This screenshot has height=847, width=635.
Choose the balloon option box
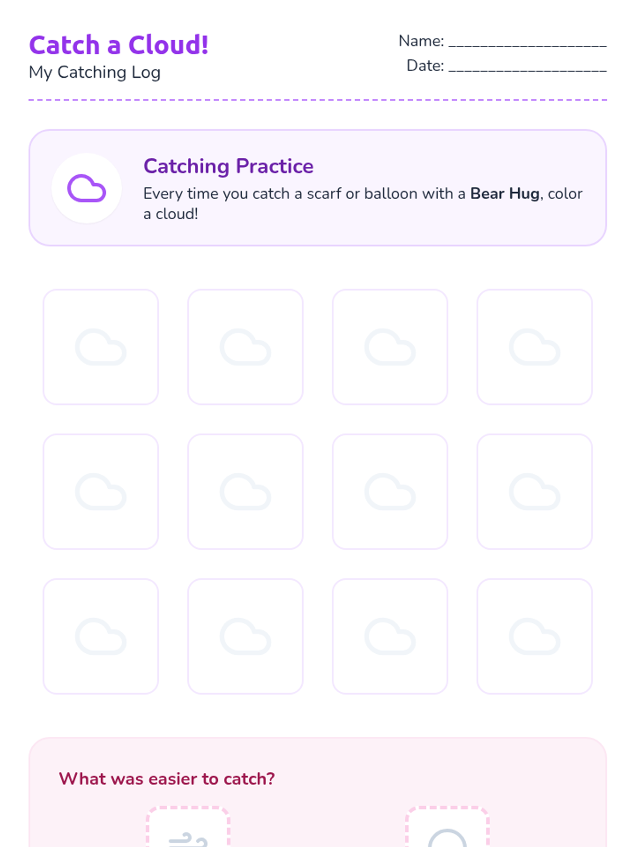(447, 827)
